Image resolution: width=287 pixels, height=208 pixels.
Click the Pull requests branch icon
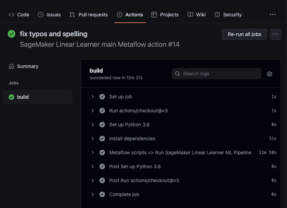tap(72, 15)
